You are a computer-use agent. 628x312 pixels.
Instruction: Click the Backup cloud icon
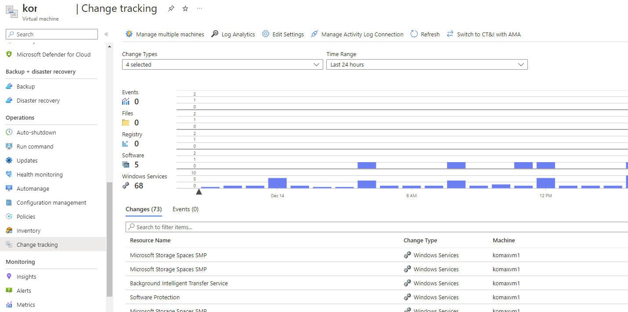pos(9,86)
